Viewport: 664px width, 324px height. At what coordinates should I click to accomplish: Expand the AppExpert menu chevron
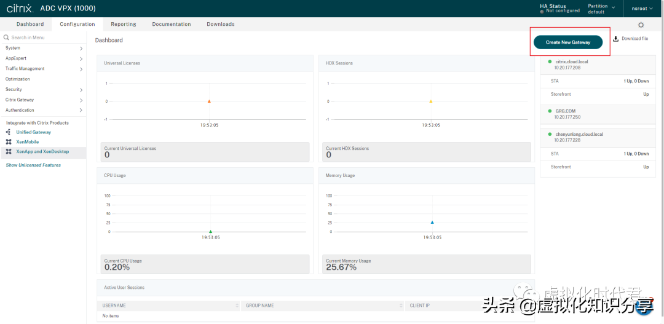81,59
